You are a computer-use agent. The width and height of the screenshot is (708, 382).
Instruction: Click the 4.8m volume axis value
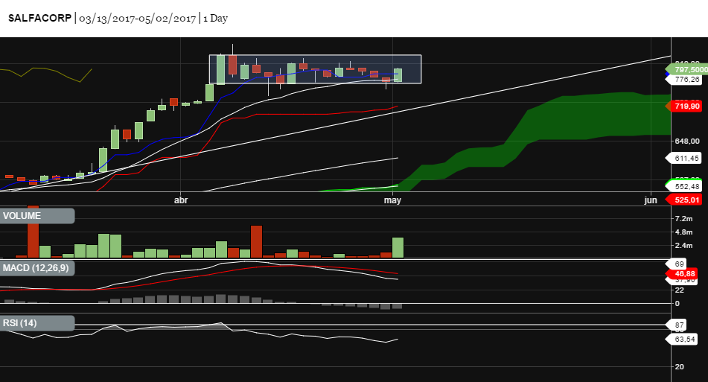[683, 232]
